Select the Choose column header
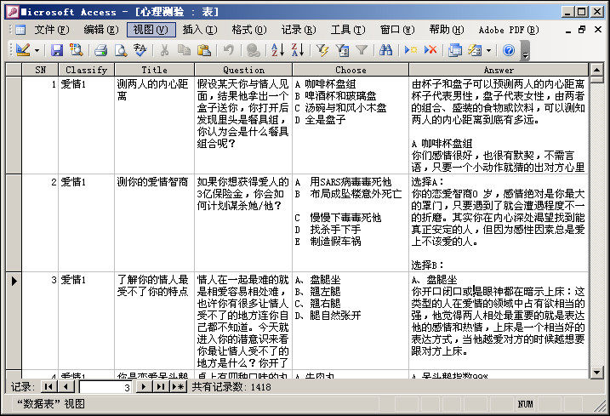610x416 pixels. pos(351,70)
